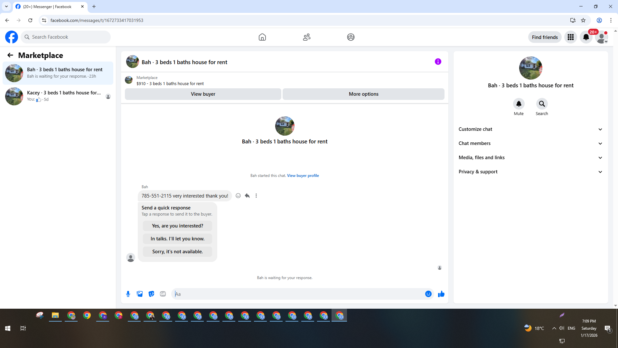Click the voice clip microphone icon
Image resolution: width=618 pixels, height=348 pixels.
[128, 294]
